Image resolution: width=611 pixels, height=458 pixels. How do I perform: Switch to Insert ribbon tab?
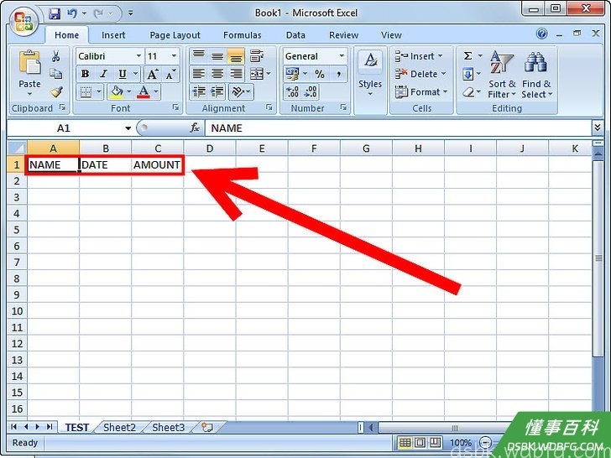pos(113,35)
